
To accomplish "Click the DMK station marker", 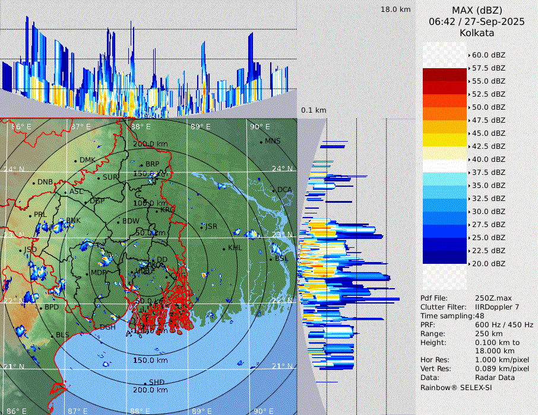I will (75, 161).
